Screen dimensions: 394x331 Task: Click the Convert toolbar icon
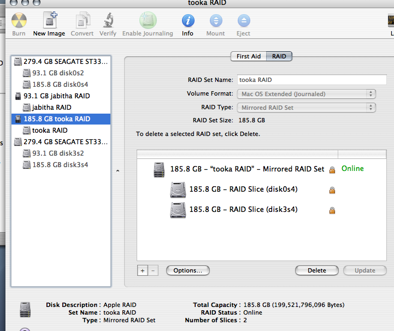click(83, 20)
